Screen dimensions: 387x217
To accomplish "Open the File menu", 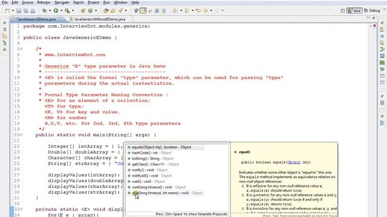I will click(5, 2).
